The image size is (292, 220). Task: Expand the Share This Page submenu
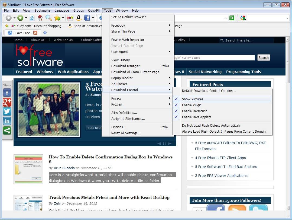(x=137, y=31)
